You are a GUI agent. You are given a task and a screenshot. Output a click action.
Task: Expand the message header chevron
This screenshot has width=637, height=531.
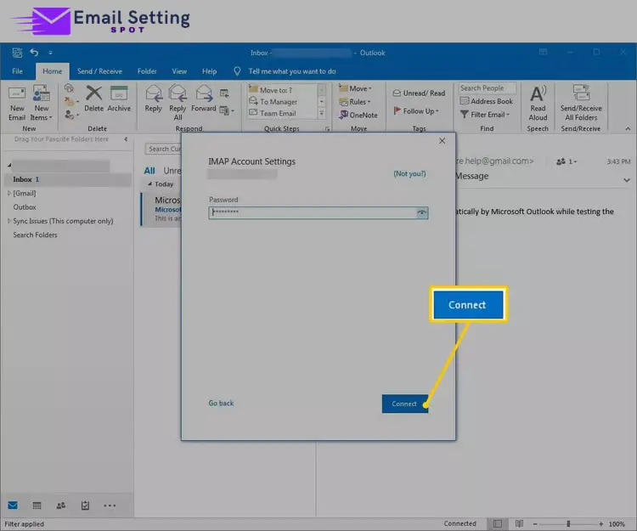click(x=627, y=180)
